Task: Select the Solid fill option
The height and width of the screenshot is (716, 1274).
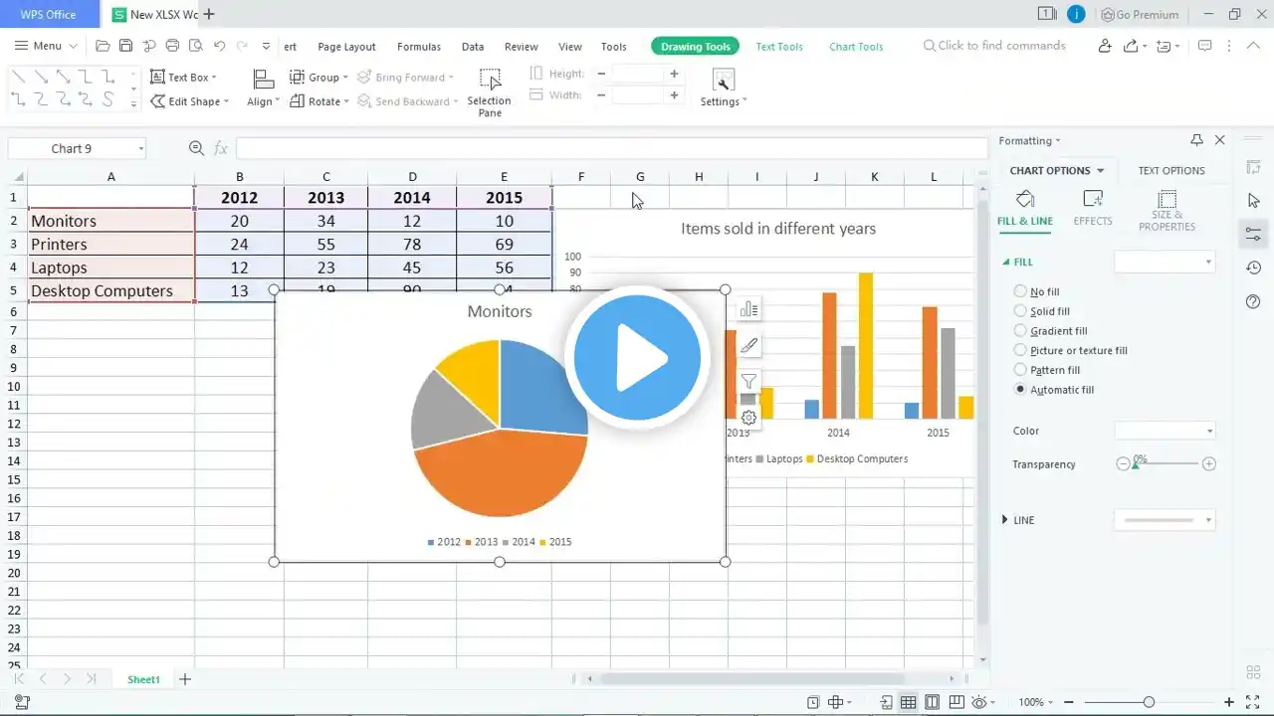Action: pyautogui.click(x=1041, y=311)
